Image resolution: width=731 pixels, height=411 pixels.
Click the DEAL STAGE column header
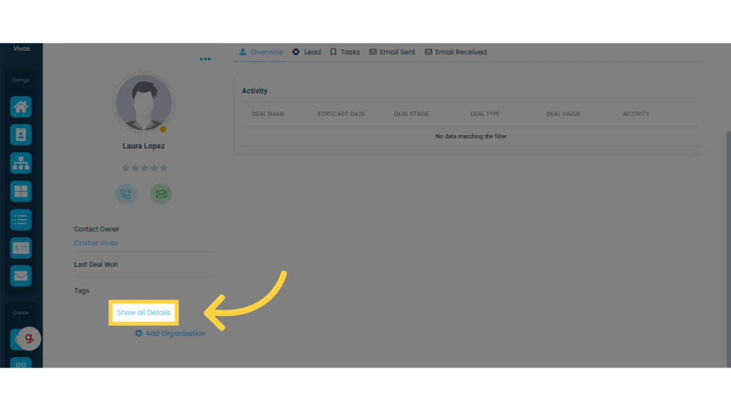pos(411,114)
